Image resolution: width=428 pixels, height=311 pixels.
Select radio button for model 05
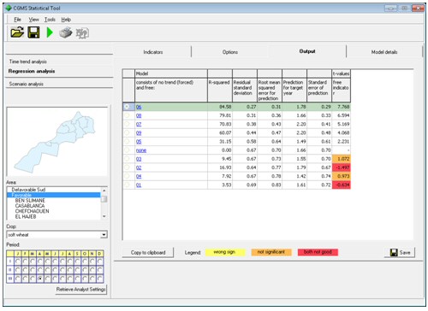pyautogui.click(x=127, y=142)
